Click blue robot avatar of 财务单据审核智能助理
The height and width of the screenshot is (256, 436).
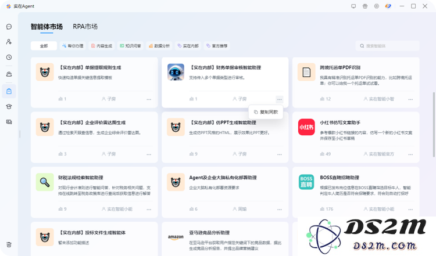tap(176, 72)
